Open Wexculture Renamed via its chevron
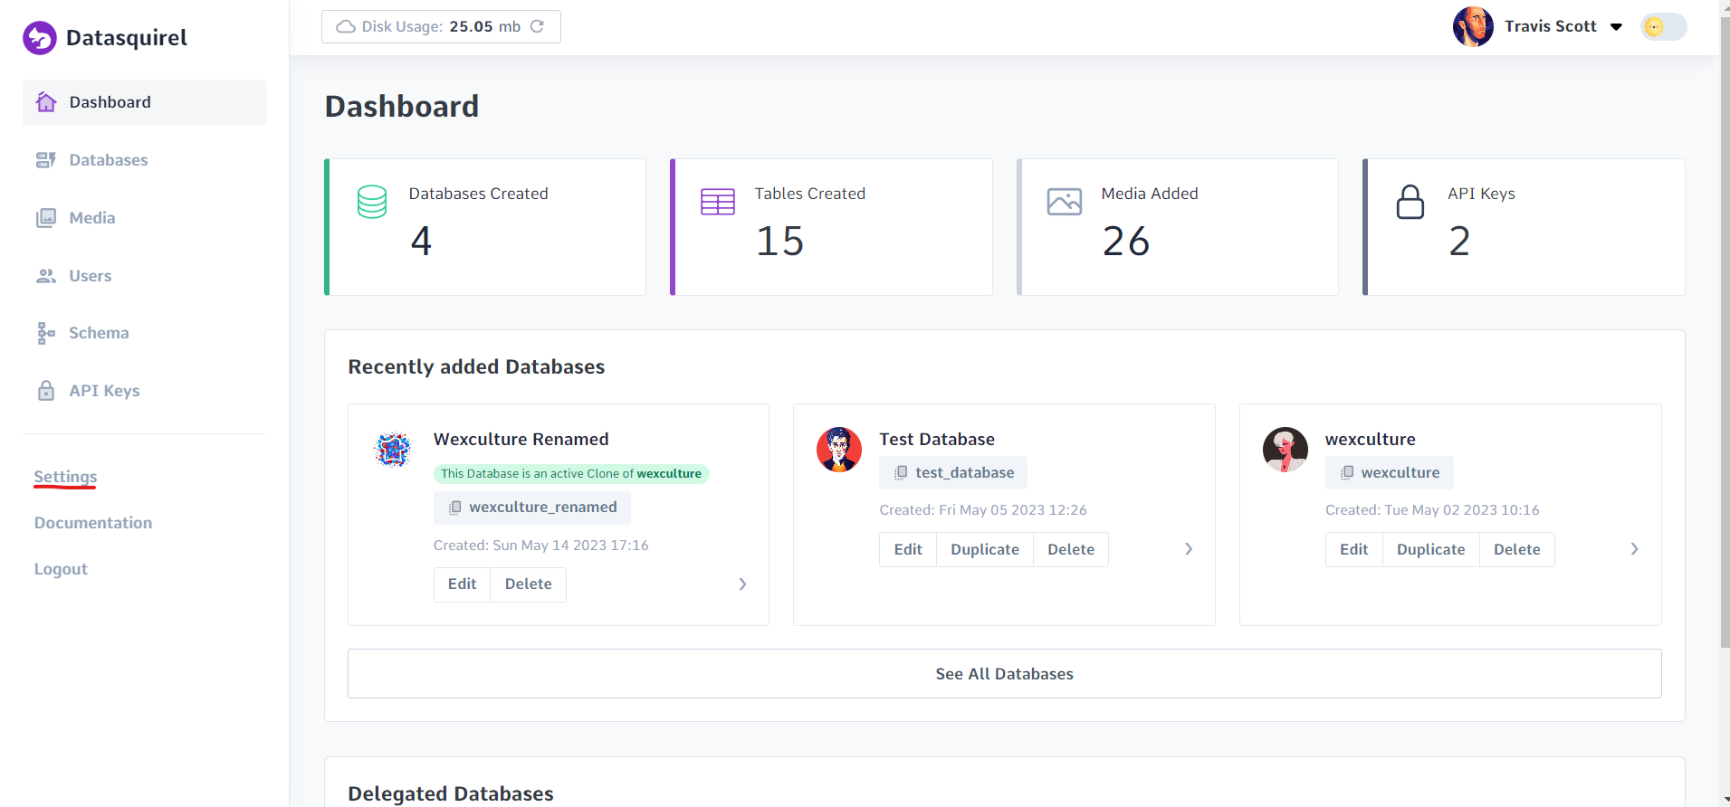1730x807 pixels. (742, 584)
